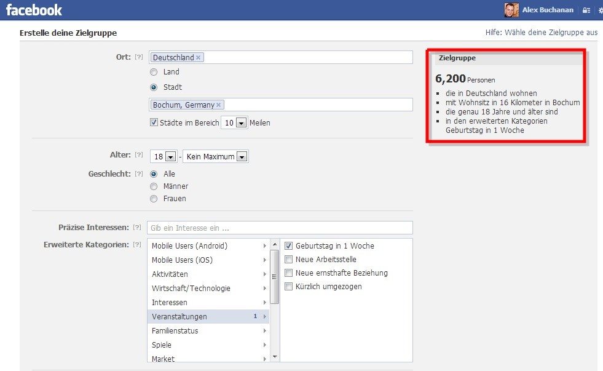Select the Land radio button
Screen dimensions: 603x371
[154, 72]
